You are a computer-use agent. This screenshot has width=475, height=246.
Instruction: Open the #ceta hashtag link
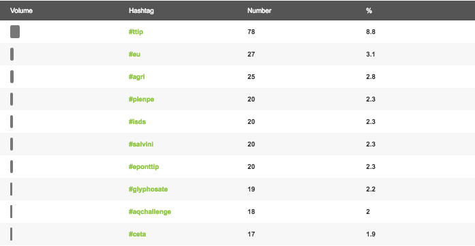pyautogui.click(x=137, y=234)
